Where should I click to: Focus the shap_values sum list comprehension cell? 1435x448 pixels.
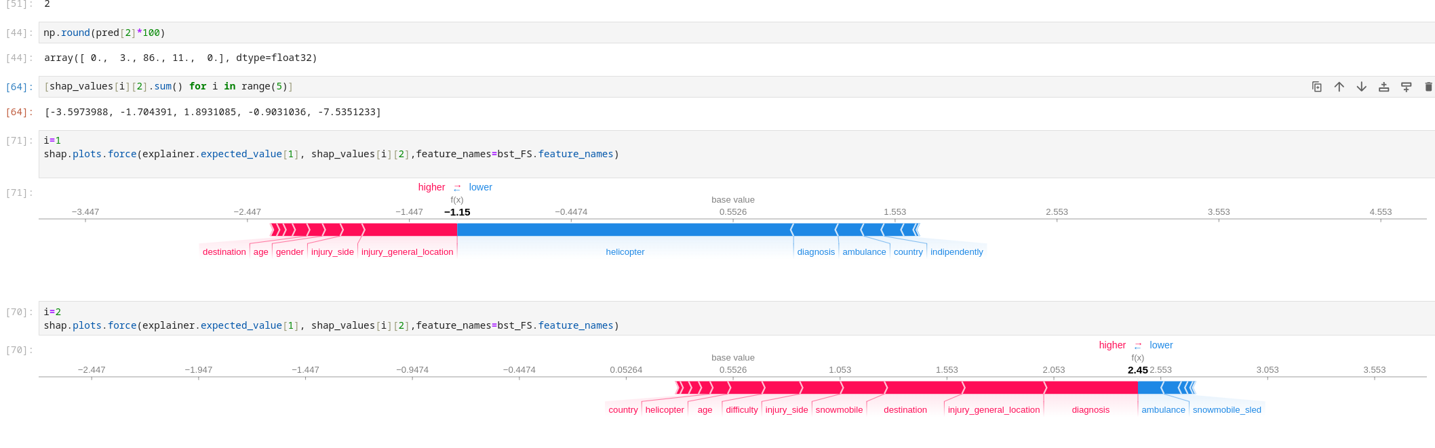point(407,87)
